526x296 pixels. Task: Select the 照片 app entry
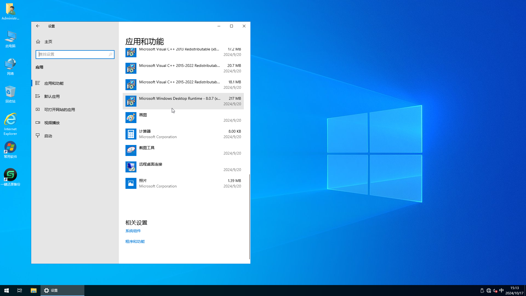[183, 183]
